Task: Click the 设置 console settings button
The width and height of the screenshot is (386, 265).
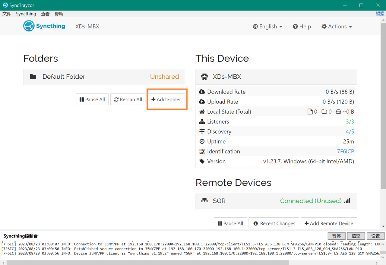Action: 376,236
